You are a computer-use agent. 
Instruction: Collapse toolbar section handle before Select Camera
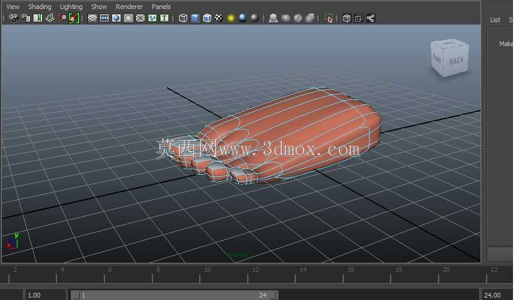point(4,18)
